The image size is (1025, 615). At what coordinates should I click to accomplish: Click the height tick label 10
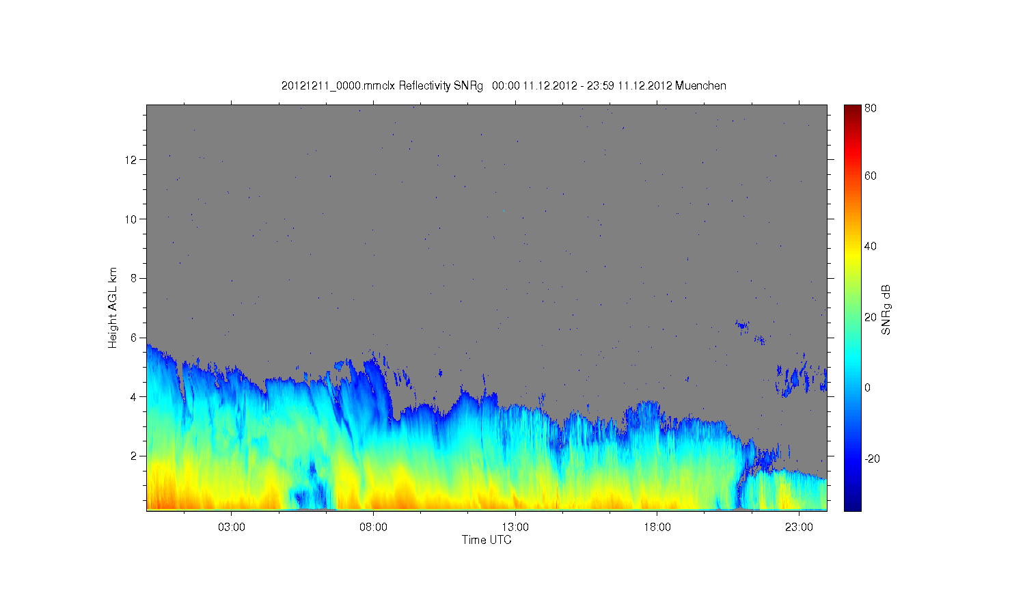pyautogui.click(x=133, y=219)
